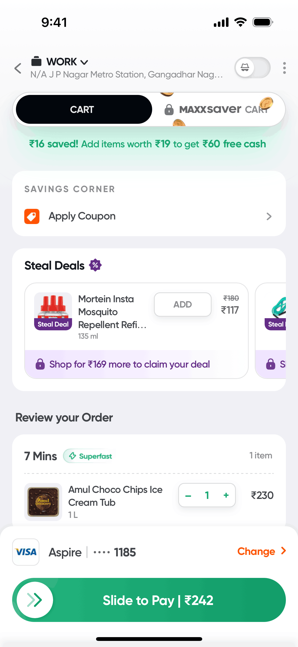Toggle the incognito mode switch
298x647 pixels.
(x=252, y=68)
